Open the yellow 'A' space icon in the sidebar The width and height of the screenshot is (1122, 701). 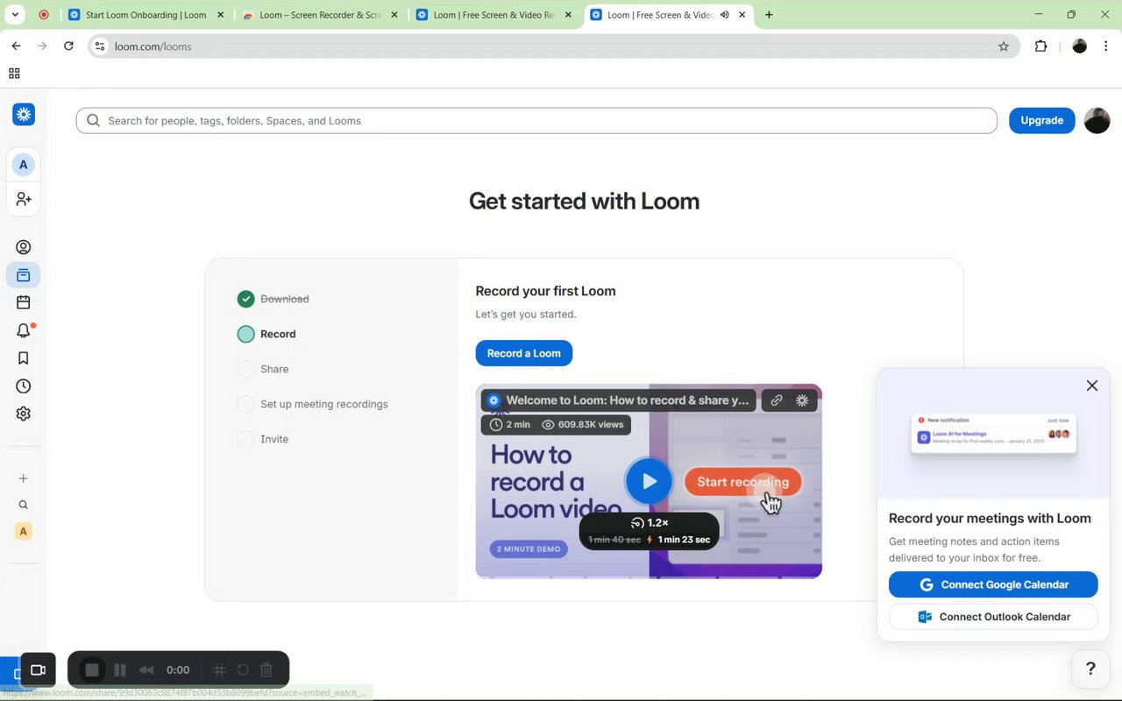(24, 531)
